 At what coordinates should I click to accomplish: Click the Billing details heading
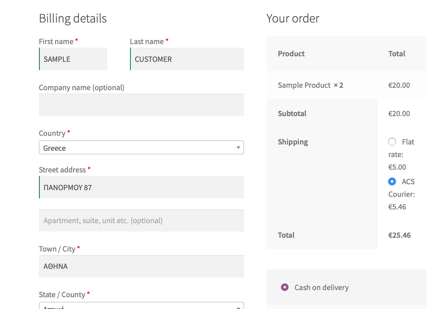(73, 18)
